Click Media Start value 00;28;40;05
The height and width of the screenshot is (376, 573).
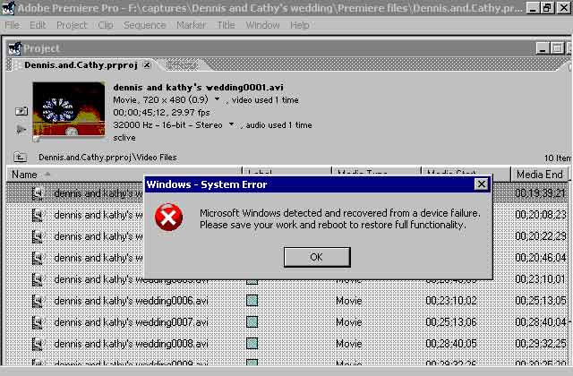tap(451, 344)
